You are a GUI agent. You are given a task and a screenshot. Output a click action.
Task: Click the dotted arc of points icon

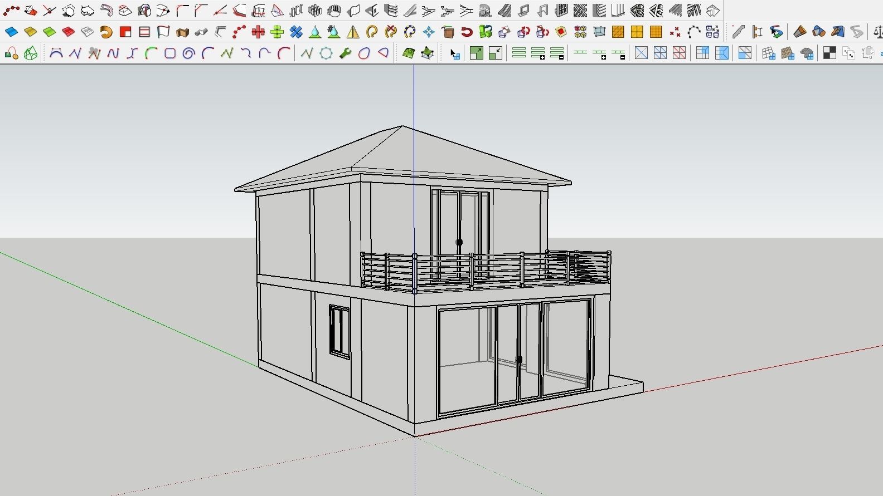[694, 32]
